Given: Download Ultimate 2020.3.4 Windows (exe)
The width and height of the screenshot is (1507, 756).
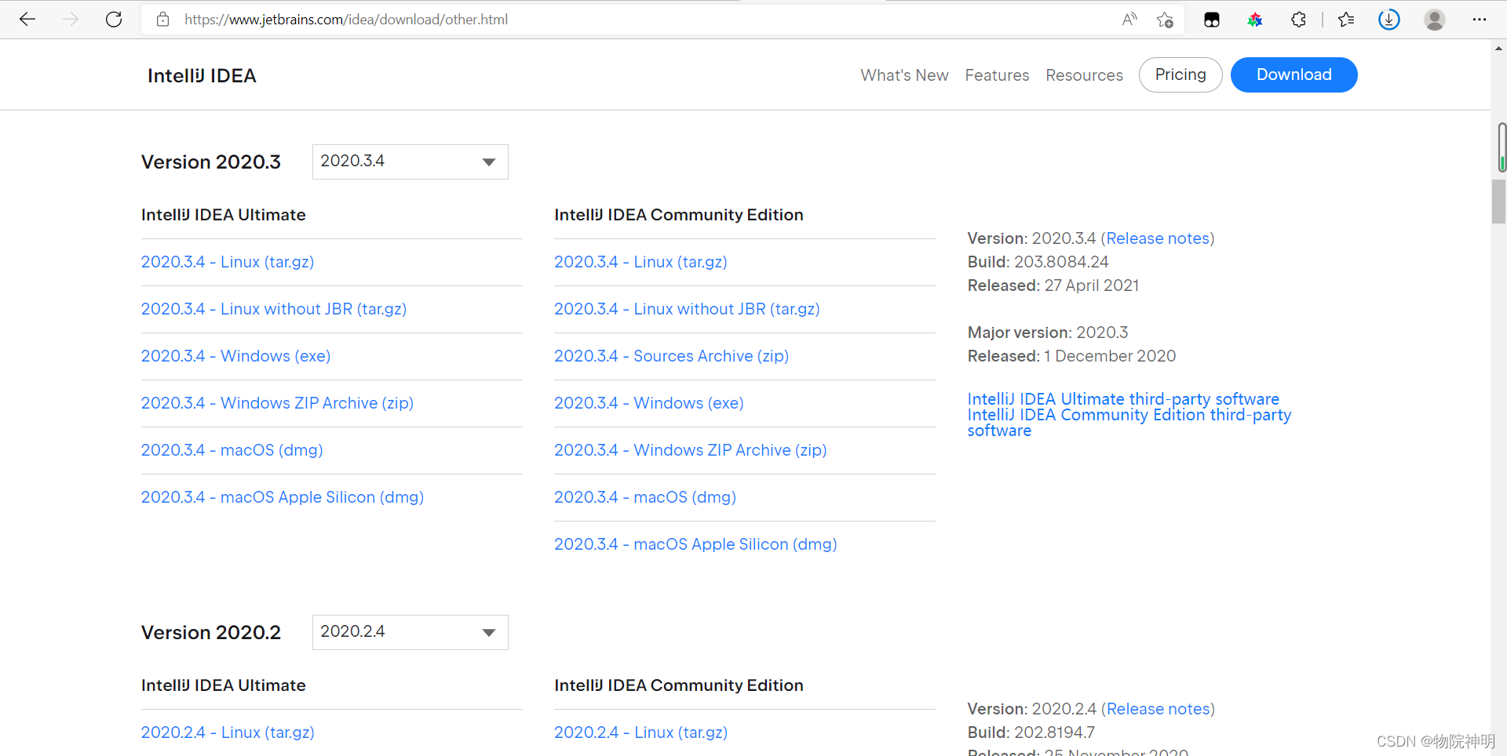Looking at the screenshot, I should coord(235,356).
